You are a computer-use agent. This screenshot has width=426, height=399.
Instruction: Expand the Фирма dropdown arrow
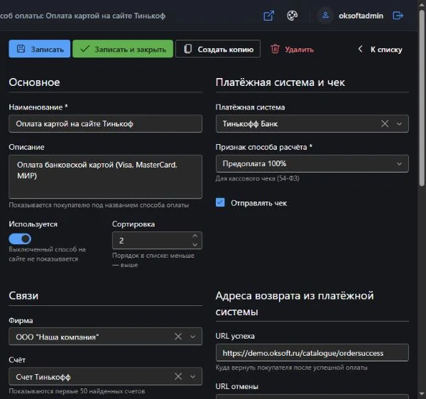[x=192, y=337]
